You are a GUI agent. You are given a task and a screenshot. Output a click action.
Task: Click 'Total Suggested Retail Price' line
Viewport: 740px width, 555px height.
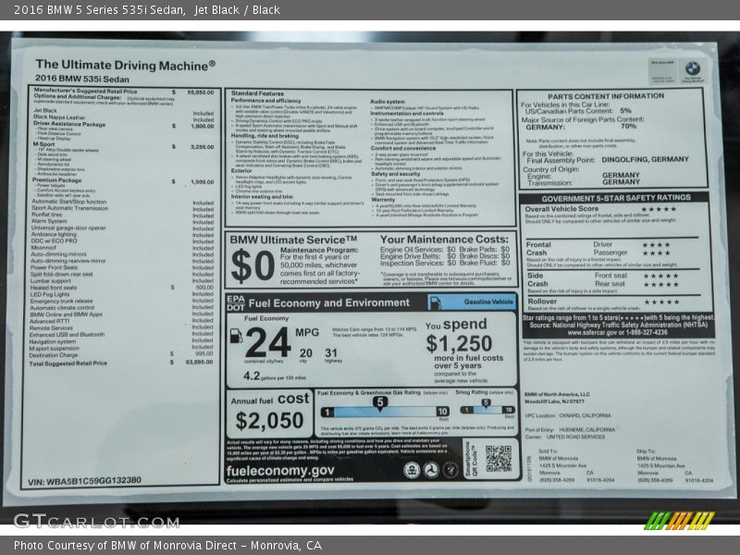[68, 364]
